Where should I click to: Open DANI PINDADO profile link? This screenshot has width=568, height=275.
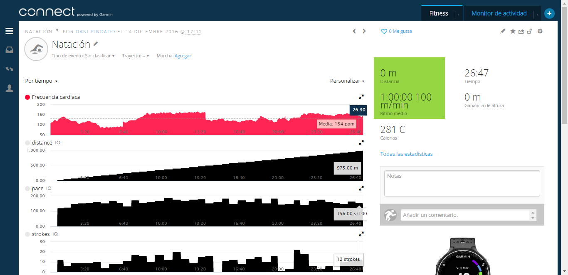(95, 32)
